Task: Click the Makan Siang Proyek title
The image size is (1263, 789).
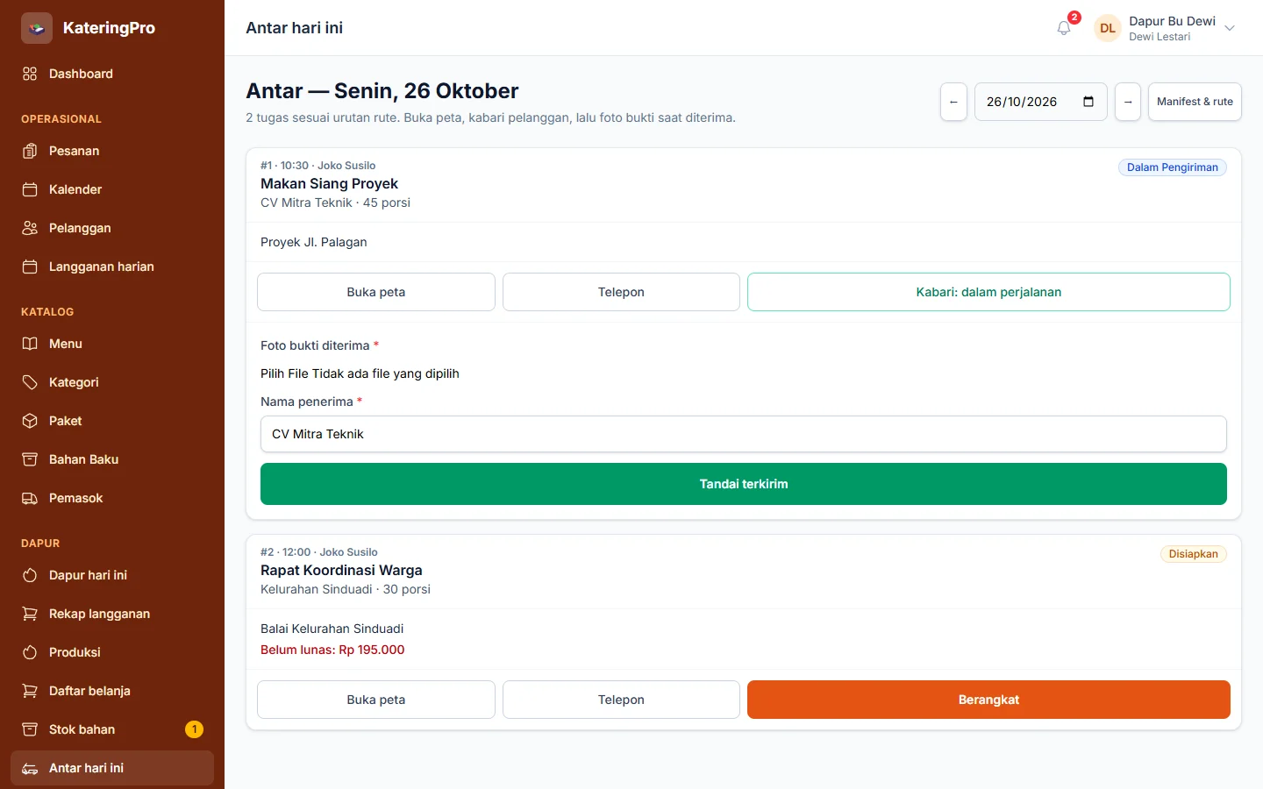Action: pos(329,183)
